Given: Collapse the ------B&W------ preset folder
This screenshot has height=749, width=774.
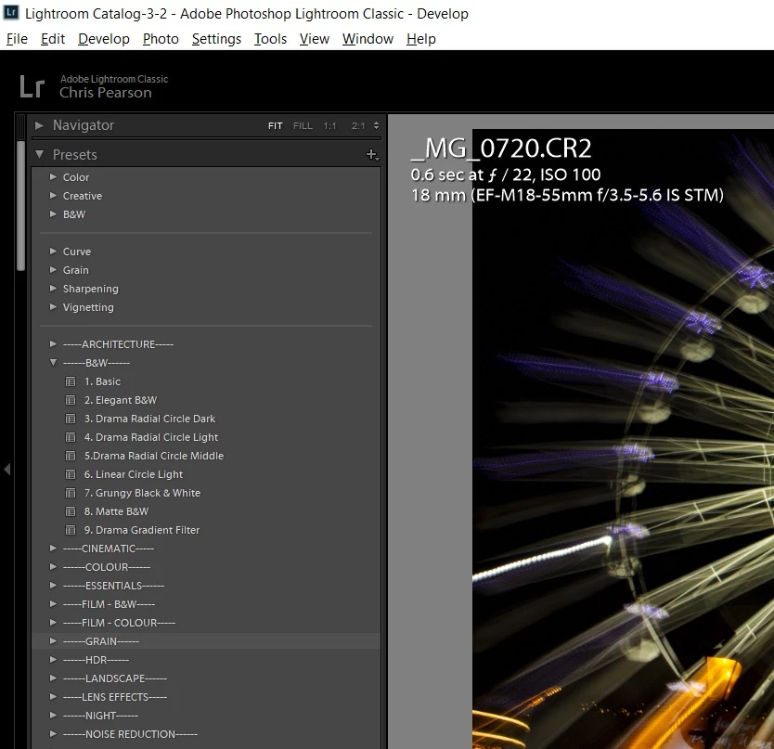Looking at the screenshot, I should [x=53, y=362].
